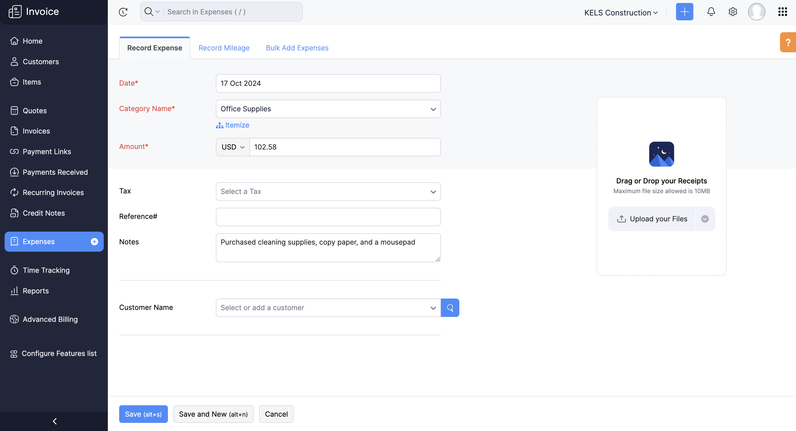Open Category Name dropdown
The width and height of the screenshot is (796, 431).
coord(328,109)
